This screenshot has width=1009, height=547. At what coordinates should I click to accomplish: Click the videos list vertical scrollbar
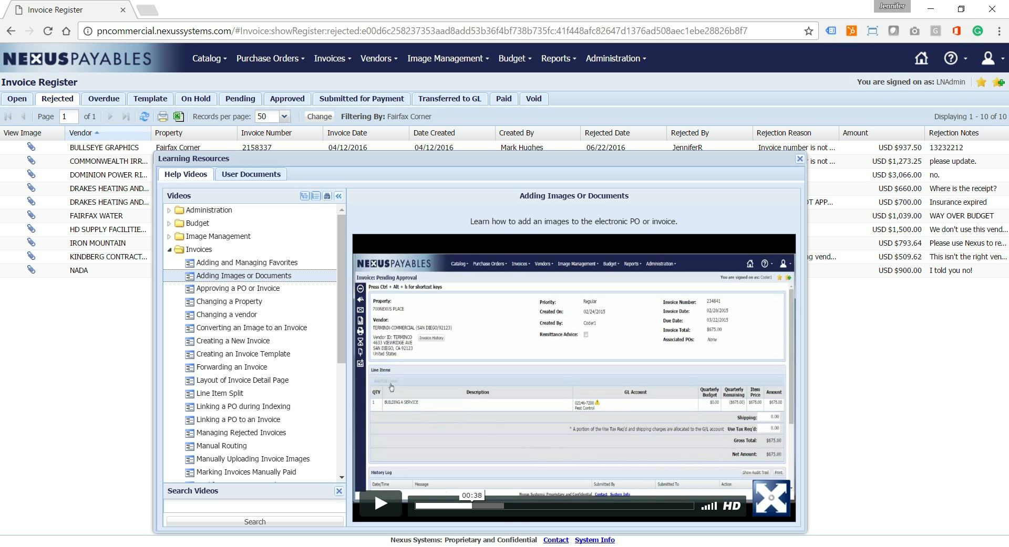coord(342,289)
